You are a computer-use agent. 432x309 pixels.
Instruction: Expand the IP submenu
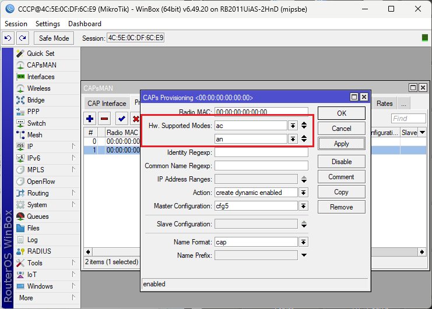73,146
